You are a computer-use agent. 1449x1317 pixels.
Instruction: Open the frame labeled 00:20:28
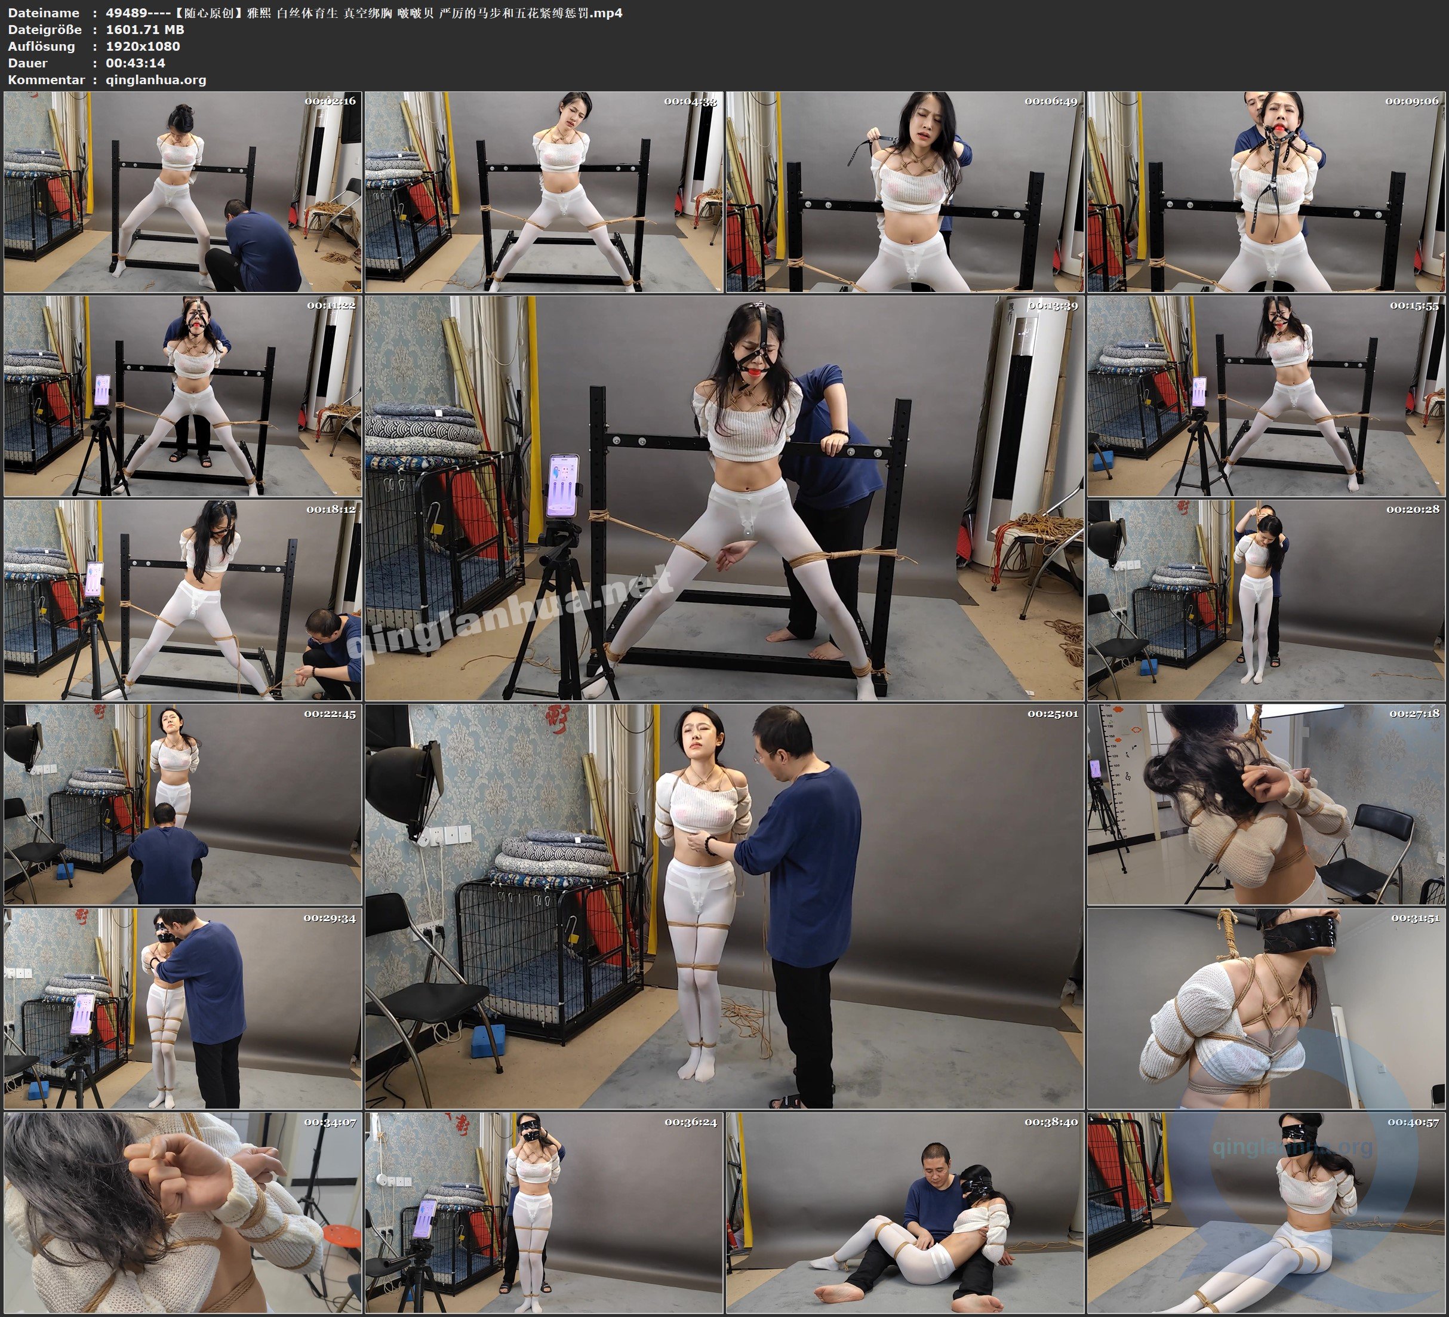(1265, 600)
